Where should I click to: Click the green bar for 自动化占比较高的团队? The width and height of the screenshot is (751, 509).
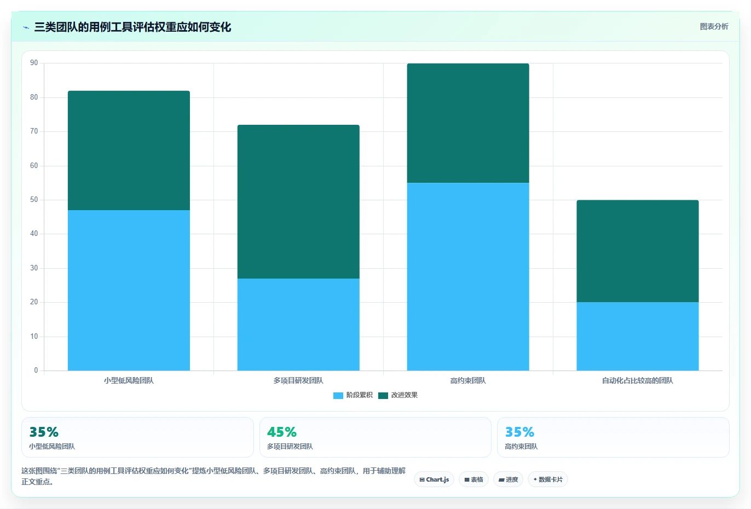(x=638, y=251)
